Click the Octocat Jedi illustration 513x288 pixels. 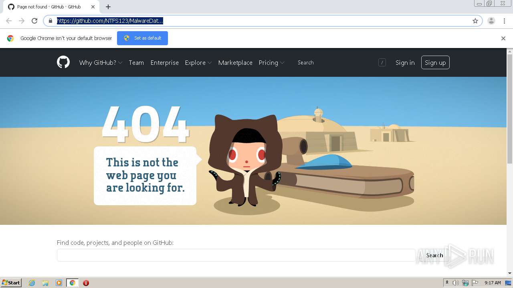(x=245, y=160)
